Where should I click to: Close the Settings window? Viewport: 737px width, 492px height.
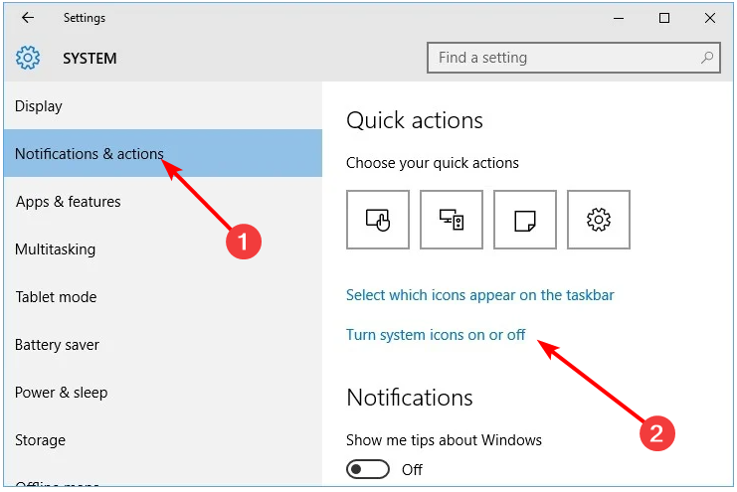point(710,18)
